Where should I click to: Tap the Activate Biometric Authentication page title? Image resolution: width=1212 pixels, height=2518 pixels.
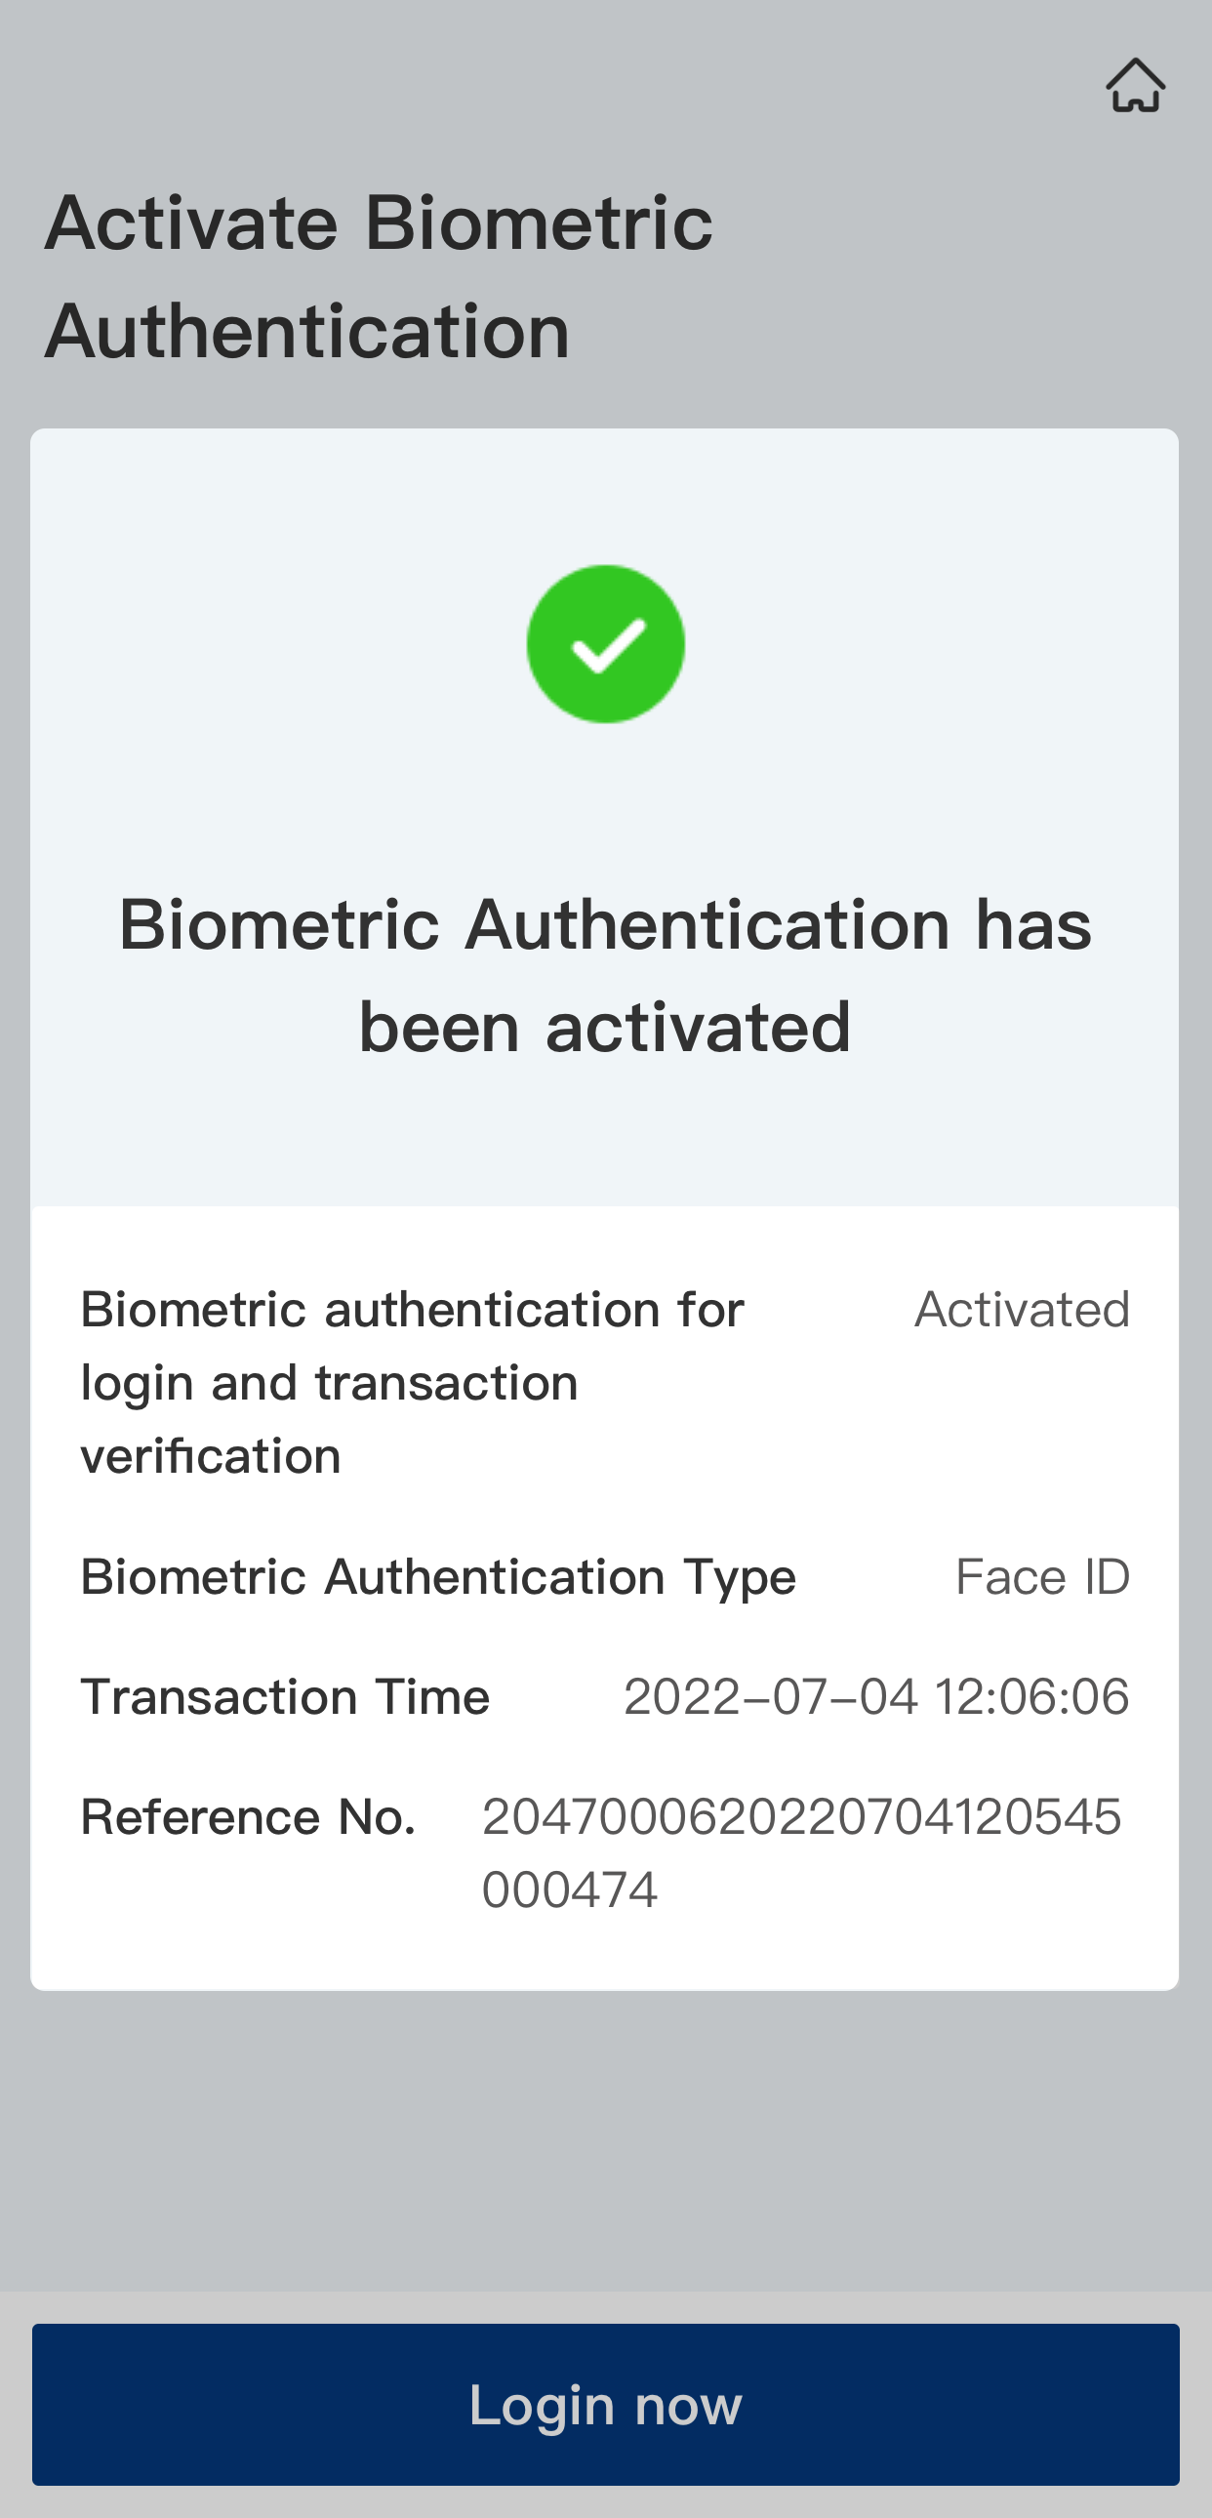[x=380, y=276]
